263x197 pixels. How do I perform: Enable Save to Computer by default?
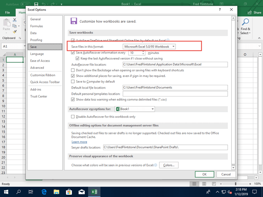(x=73, y=81)
